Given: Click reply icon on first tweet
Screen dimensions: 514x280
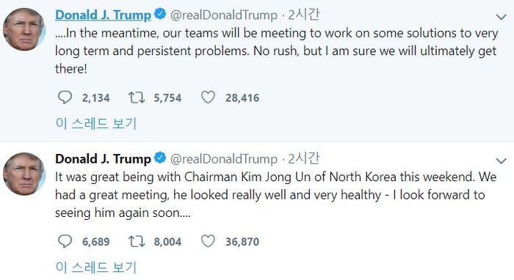Looking at the screenshot, I should pos(65,97).
